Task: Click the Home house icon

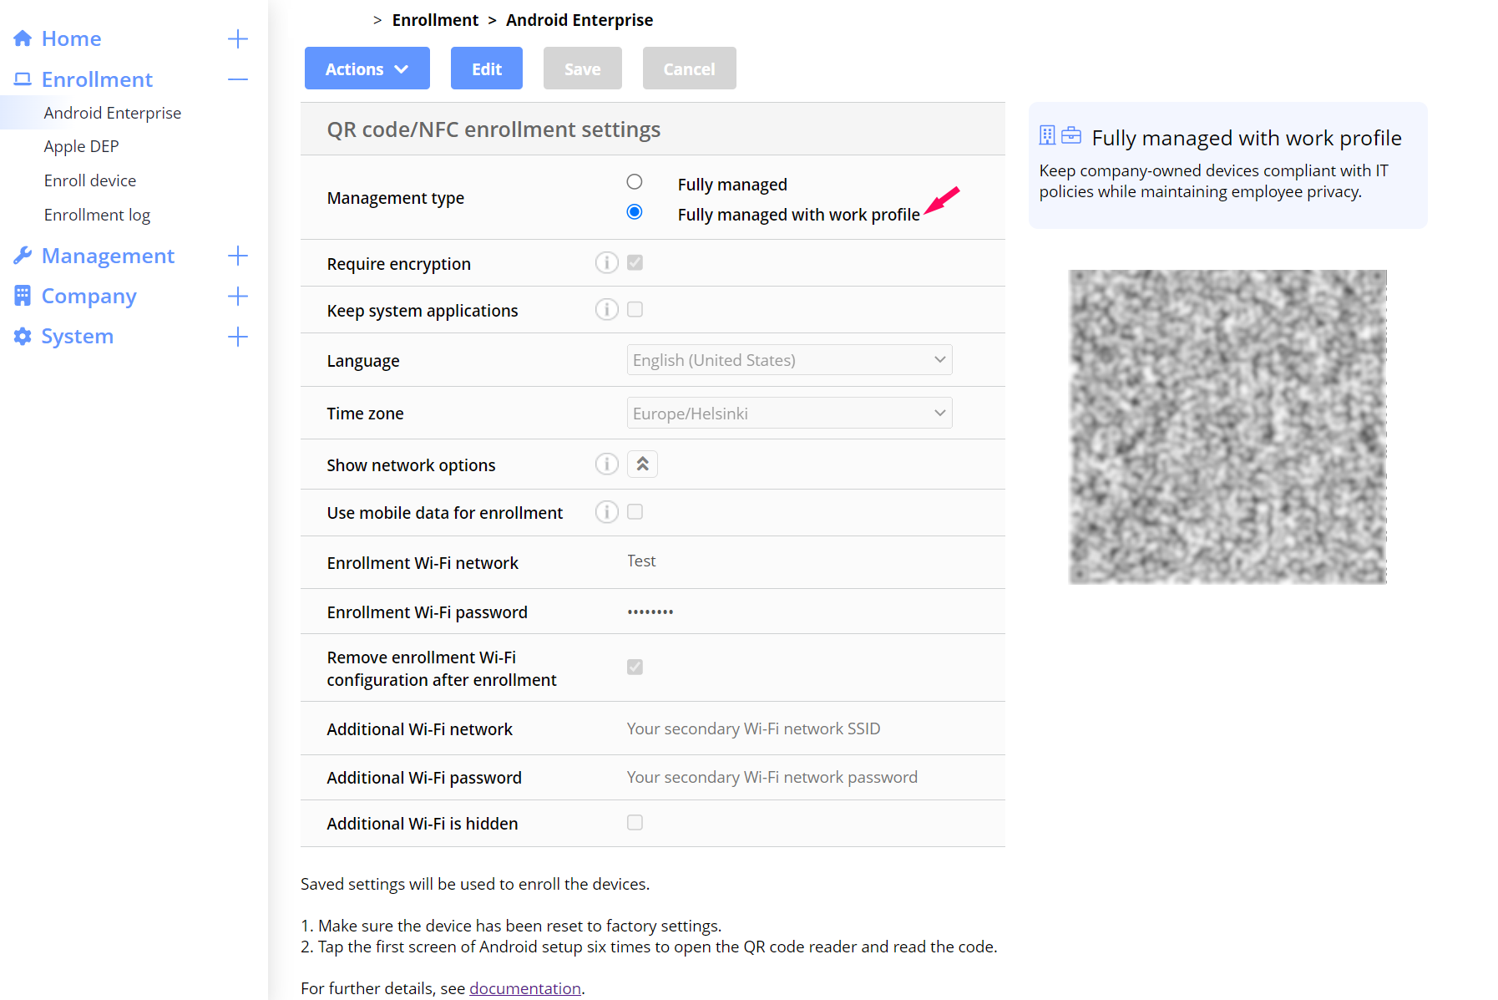Action: 23,38
